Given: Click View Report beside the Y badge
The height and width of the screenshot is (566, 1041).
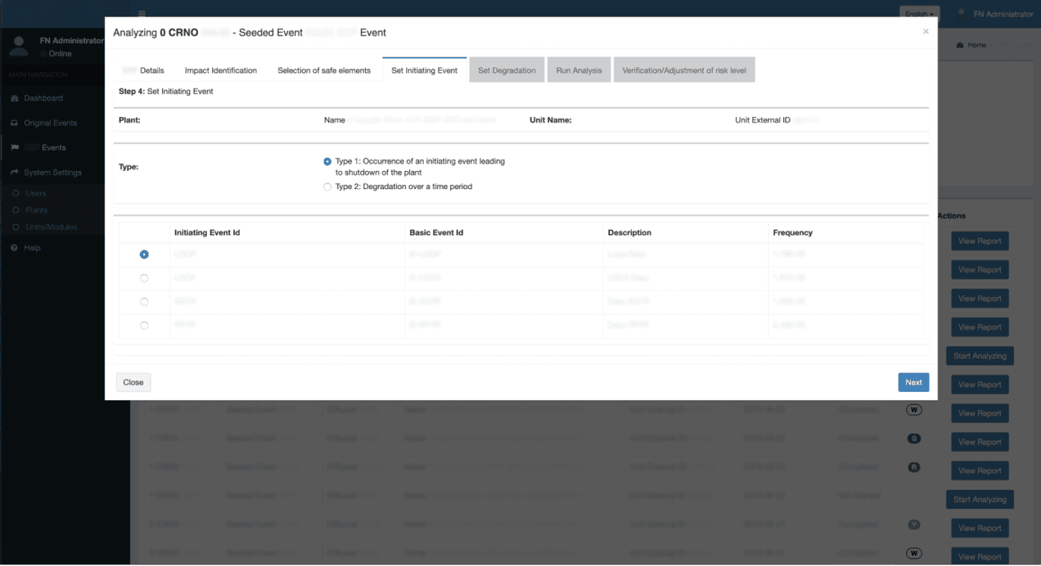Looking at the screenshot, I should [979, 528].
